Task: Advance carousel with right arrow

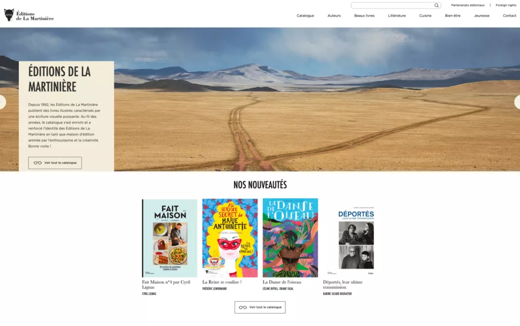Action: point(517,102)
